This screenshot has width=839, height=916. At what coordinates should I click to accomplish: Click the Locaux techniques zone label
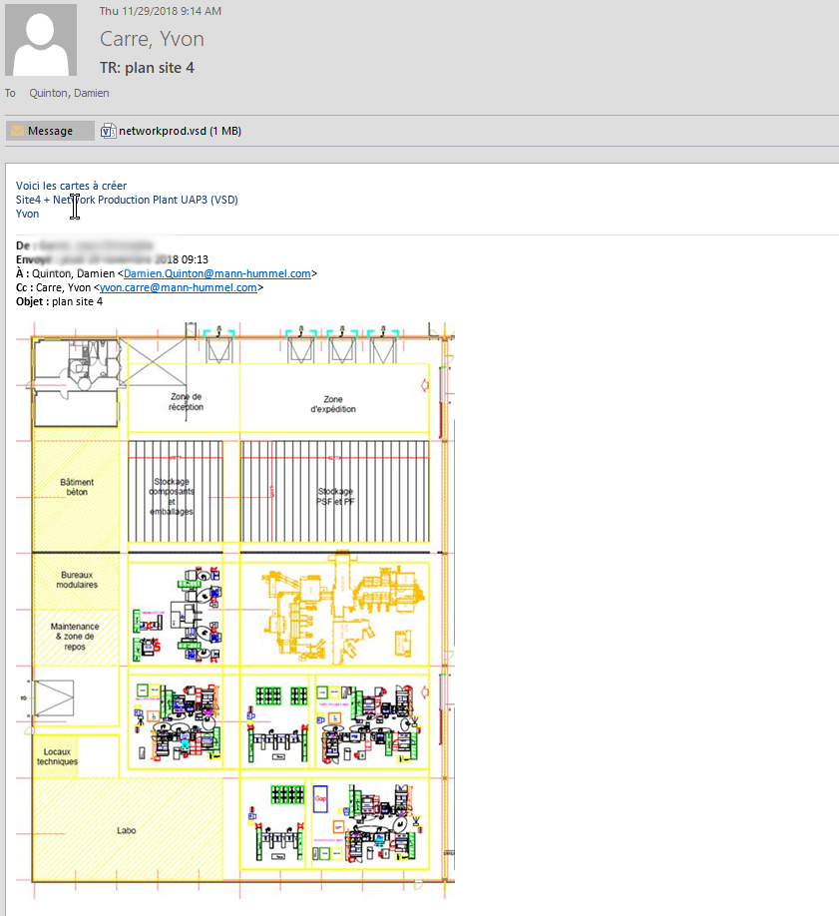(x=57, y=756)
